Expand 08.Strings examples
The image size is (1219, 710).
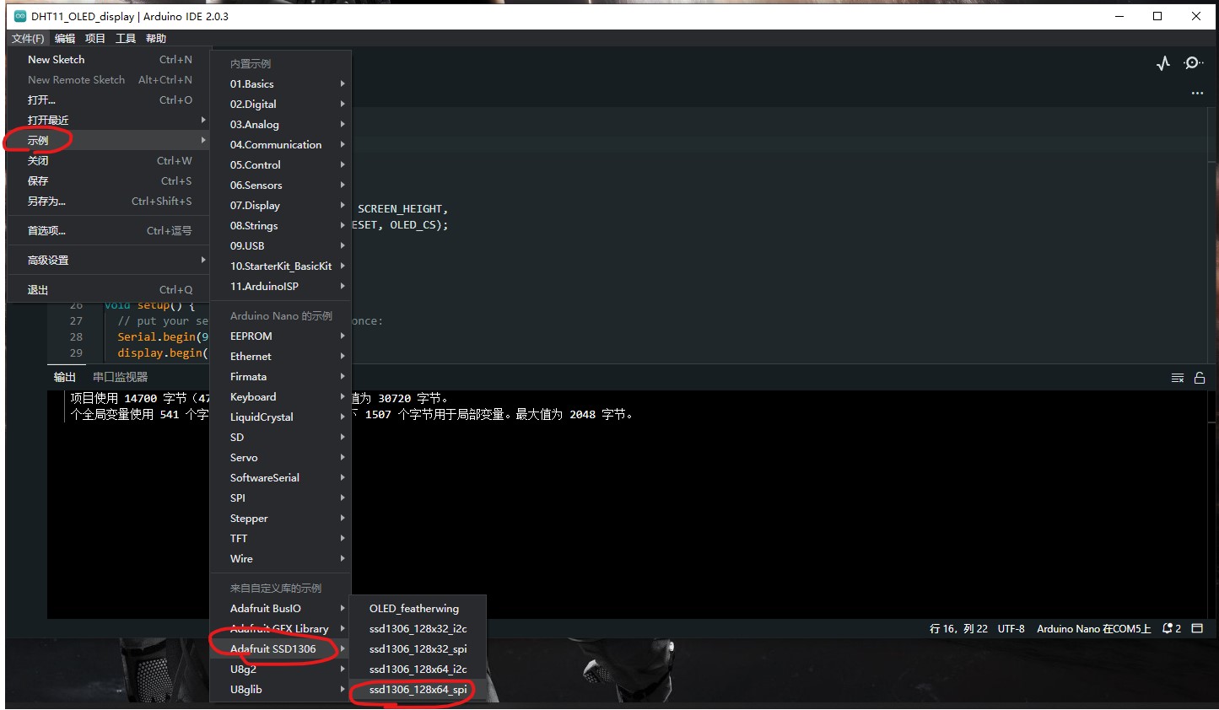coord(280,226)
